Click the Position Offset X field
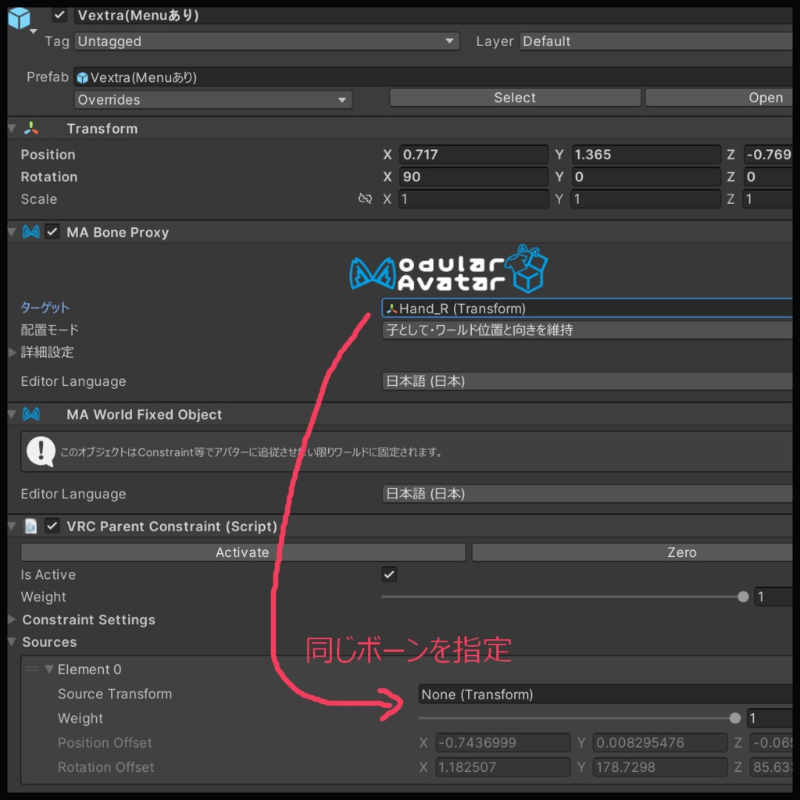 coord(502,742)
